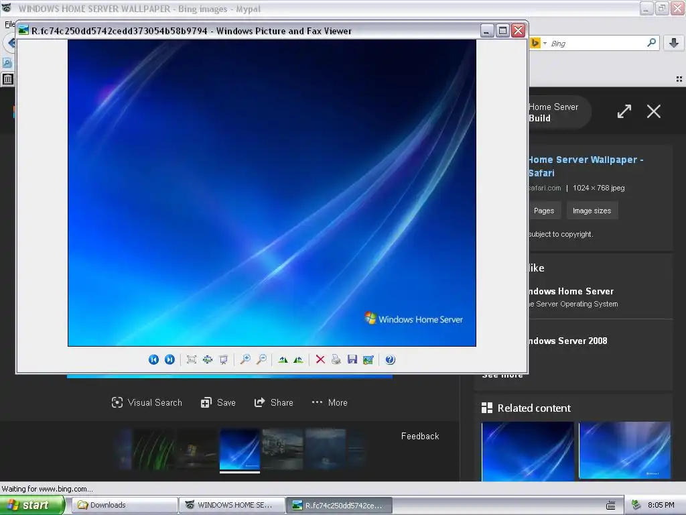Click Mypal back navigation arrow
This screenshot has width=686, height=515.
11,43
